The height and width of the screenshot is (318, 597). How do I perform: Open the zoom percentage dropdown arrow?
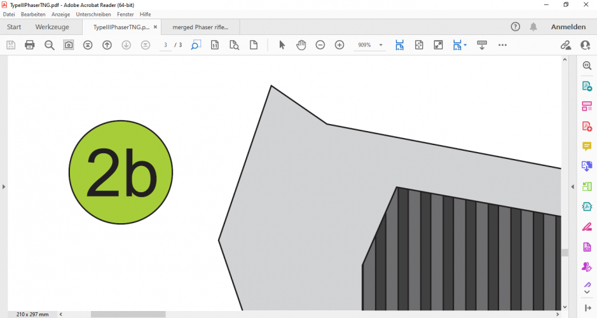click(381, 45)
